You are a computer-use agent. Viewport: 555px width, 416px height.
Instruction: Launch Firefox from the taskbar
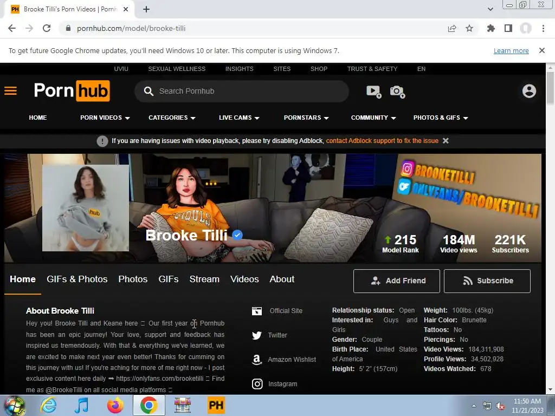pos(115,405)
